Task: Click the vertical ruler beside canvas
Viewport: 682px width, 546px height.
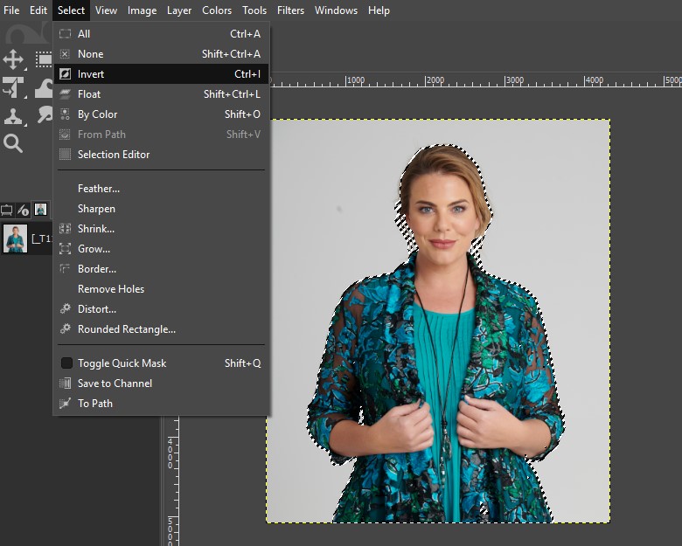Action: point(171,480)
